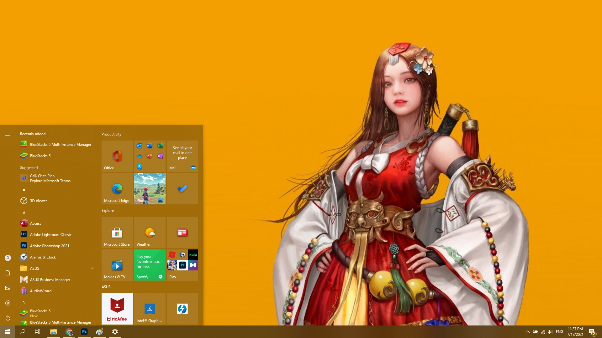Launch Adobe Lightroom Classic
The width and height of the screenshot is (602, 338).
tap(57, 235)
